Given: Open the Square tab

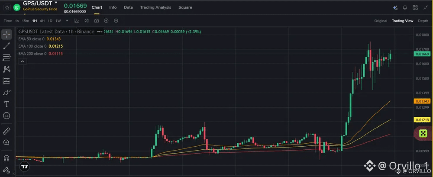Looking at the screenshot, I should coord(185,7).
